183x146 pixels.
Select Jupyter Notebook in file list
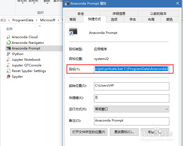pos(26,60)
